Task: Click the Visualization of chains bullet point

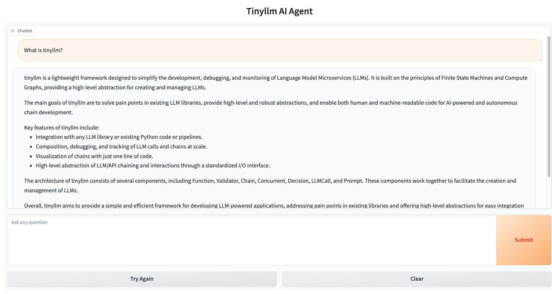Action: [94, 156]
